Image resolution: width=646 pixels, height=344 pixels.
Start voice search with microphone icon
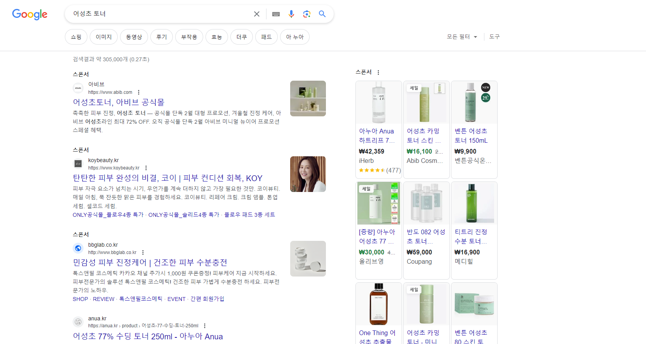tap(291, 14)
